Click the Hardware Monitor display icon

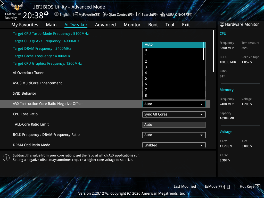coord(222,24)
